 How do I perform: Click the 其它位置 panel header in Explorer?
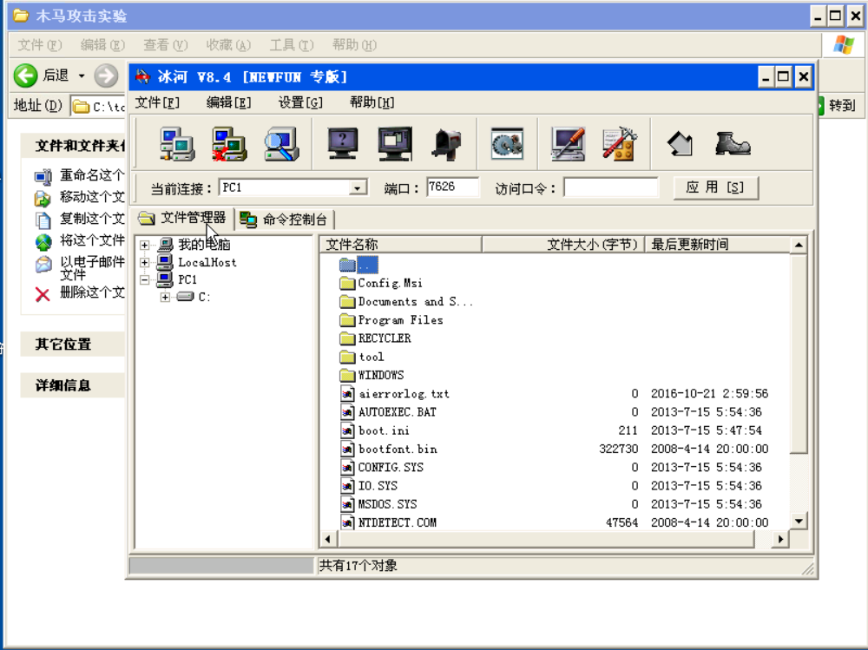(73, 344)
